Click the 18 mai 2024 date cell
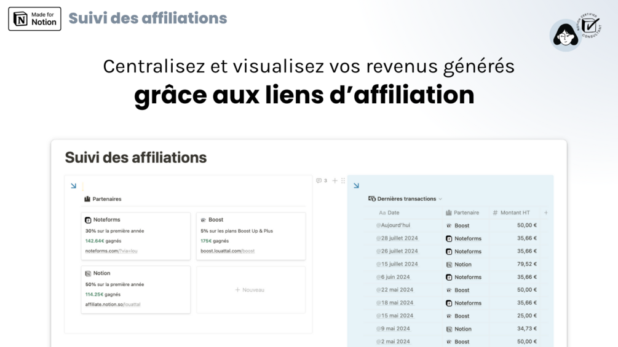Screen dimensions: 618x347 (395, 303)
